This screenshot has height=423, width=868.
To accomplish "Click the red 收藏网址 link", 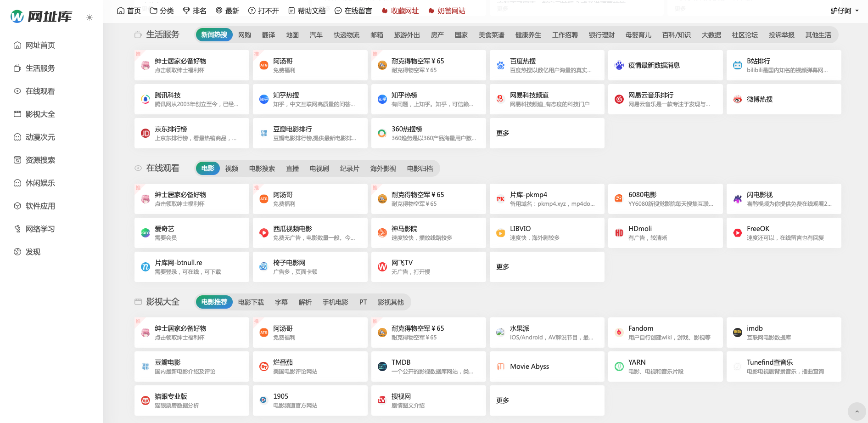I will pos(400,11).
